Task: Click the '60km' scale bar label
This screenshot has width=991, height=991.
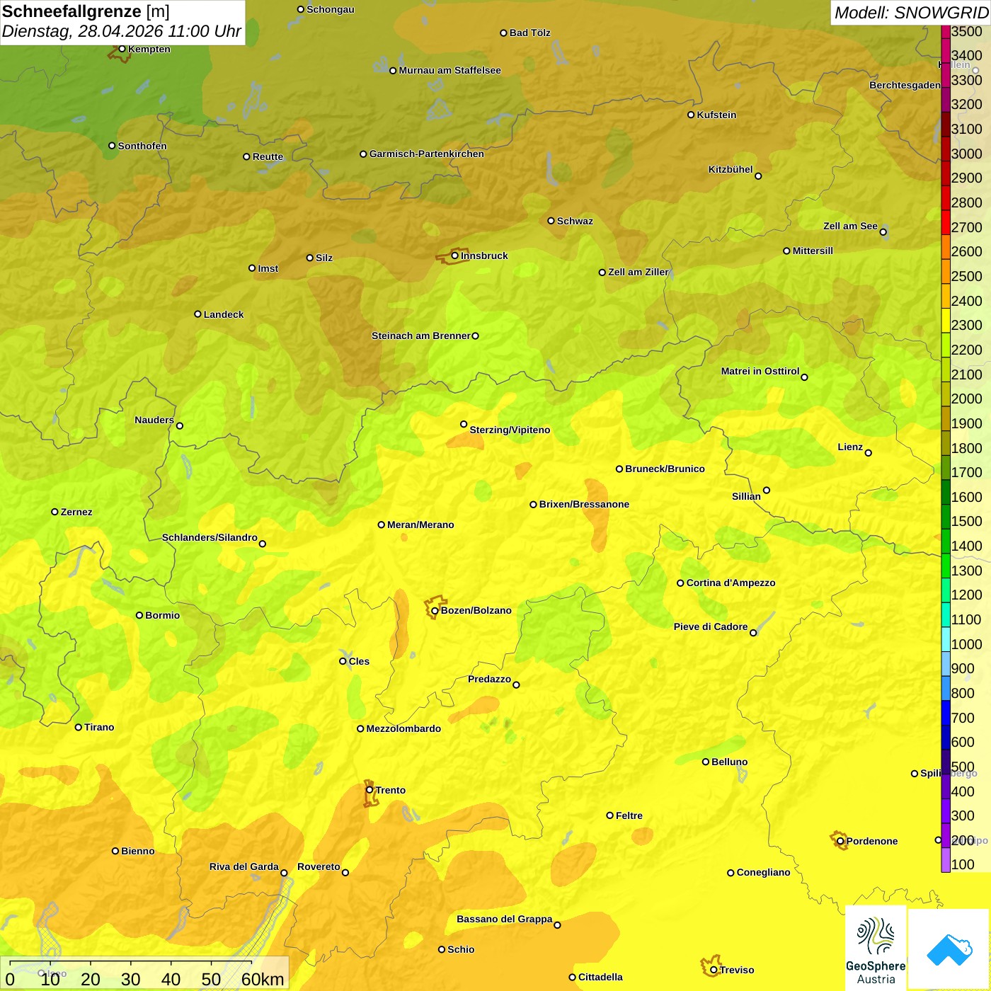Action: click(x=263, y=979)
